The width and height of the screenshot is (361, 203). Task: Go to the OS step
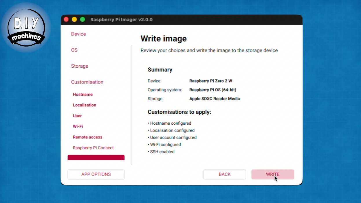pos(74,50)
